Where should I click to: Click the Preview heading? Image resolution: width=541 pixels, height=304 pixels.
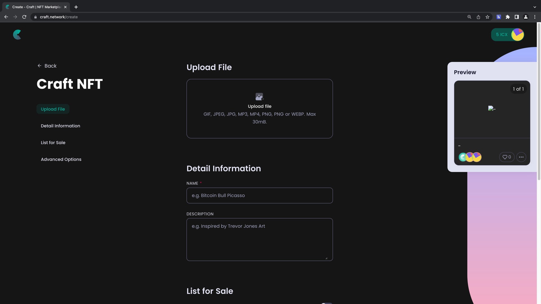(465, 72)
